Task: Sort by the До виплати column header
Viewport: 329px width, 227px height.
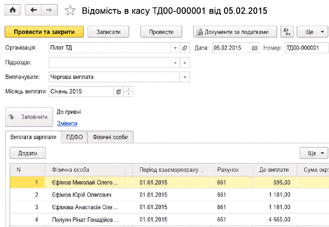Action: (x=275, y=170)
